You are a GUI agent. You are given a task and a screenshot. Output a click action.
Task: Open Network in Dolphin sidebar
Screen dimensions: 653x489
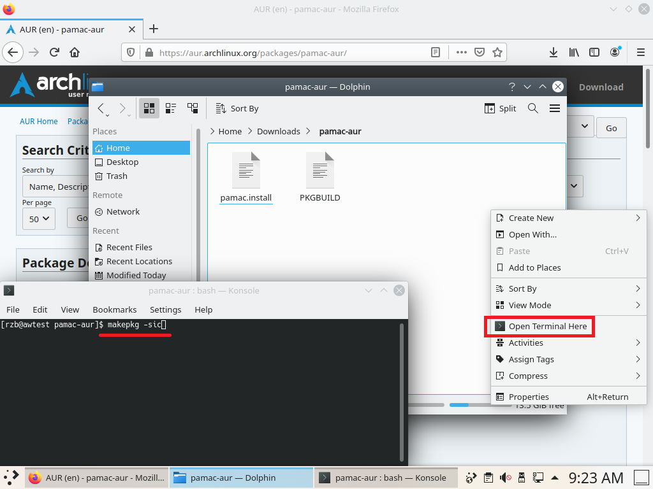(141, 211)
